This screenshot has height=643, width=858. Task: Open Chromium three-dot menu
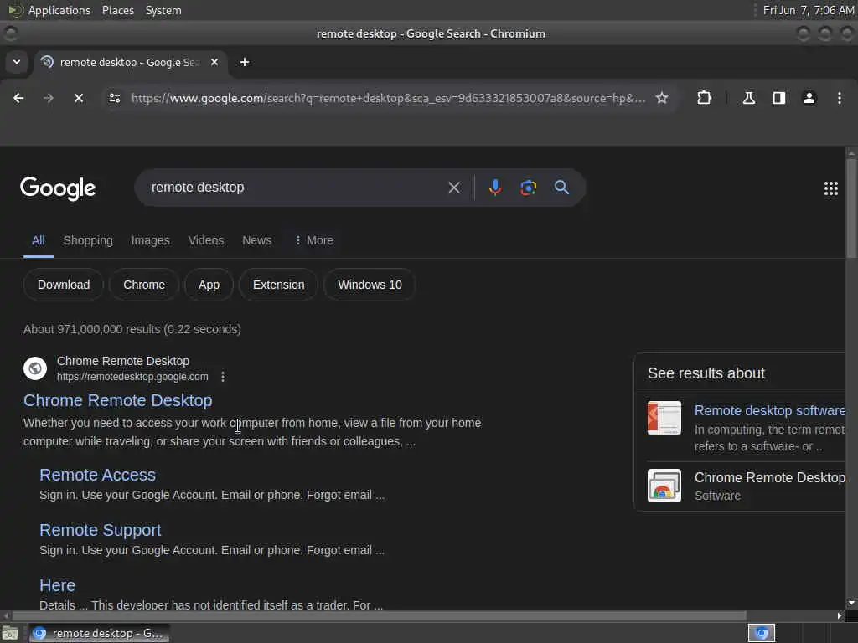click(x=839, y=98)
